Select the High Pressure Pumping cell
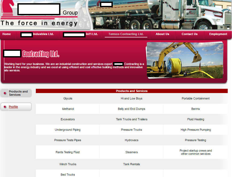 point(196,130)
